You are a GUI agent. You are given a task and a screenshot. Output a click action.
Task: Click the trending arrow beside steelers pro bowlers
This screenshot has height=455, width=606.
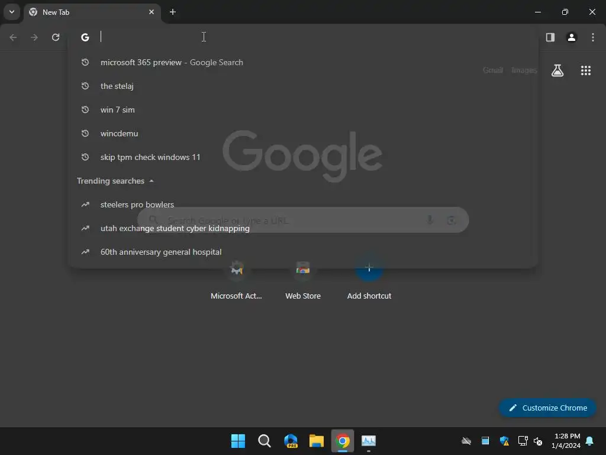pos(85,204)
